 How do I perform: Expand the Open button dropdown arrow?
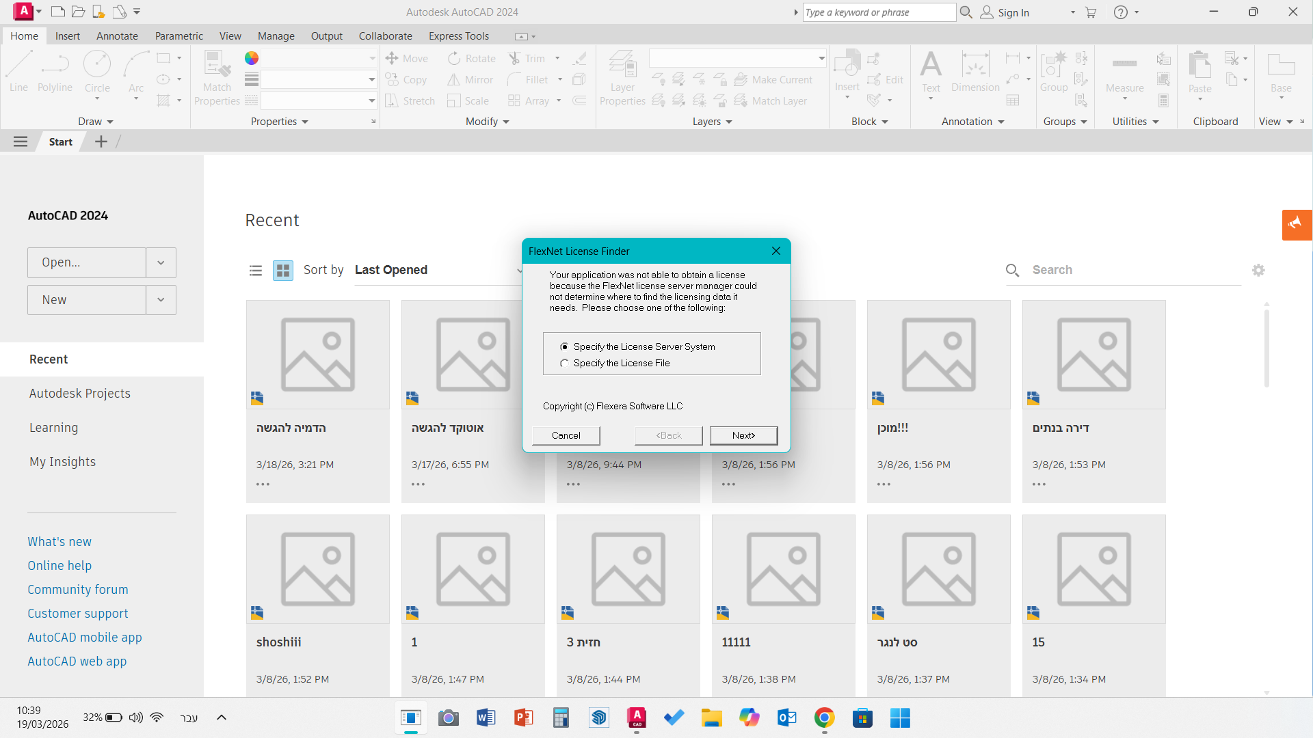tap(161, 262)
